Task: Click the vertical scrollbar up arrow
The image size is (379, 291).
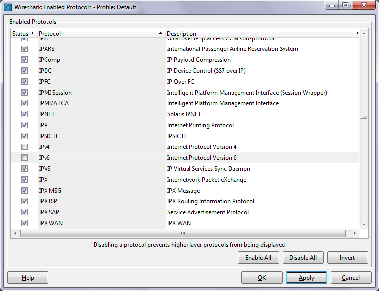Action: click(x=364, y=33)
